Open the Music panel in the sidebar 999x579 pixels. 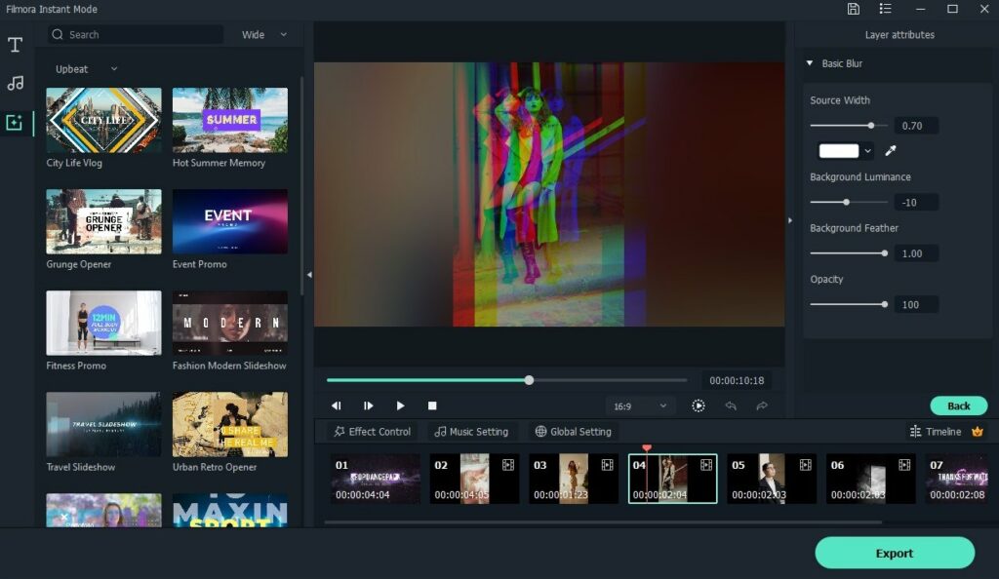point(15,83)
